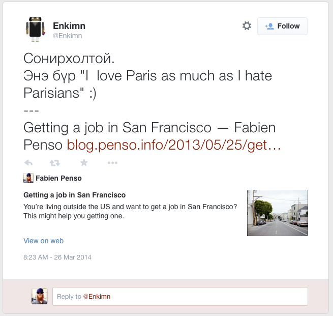Screen dimensions: 333x316
Task: Click the Fabien Penso author name
Action: (x=58, y=178)
